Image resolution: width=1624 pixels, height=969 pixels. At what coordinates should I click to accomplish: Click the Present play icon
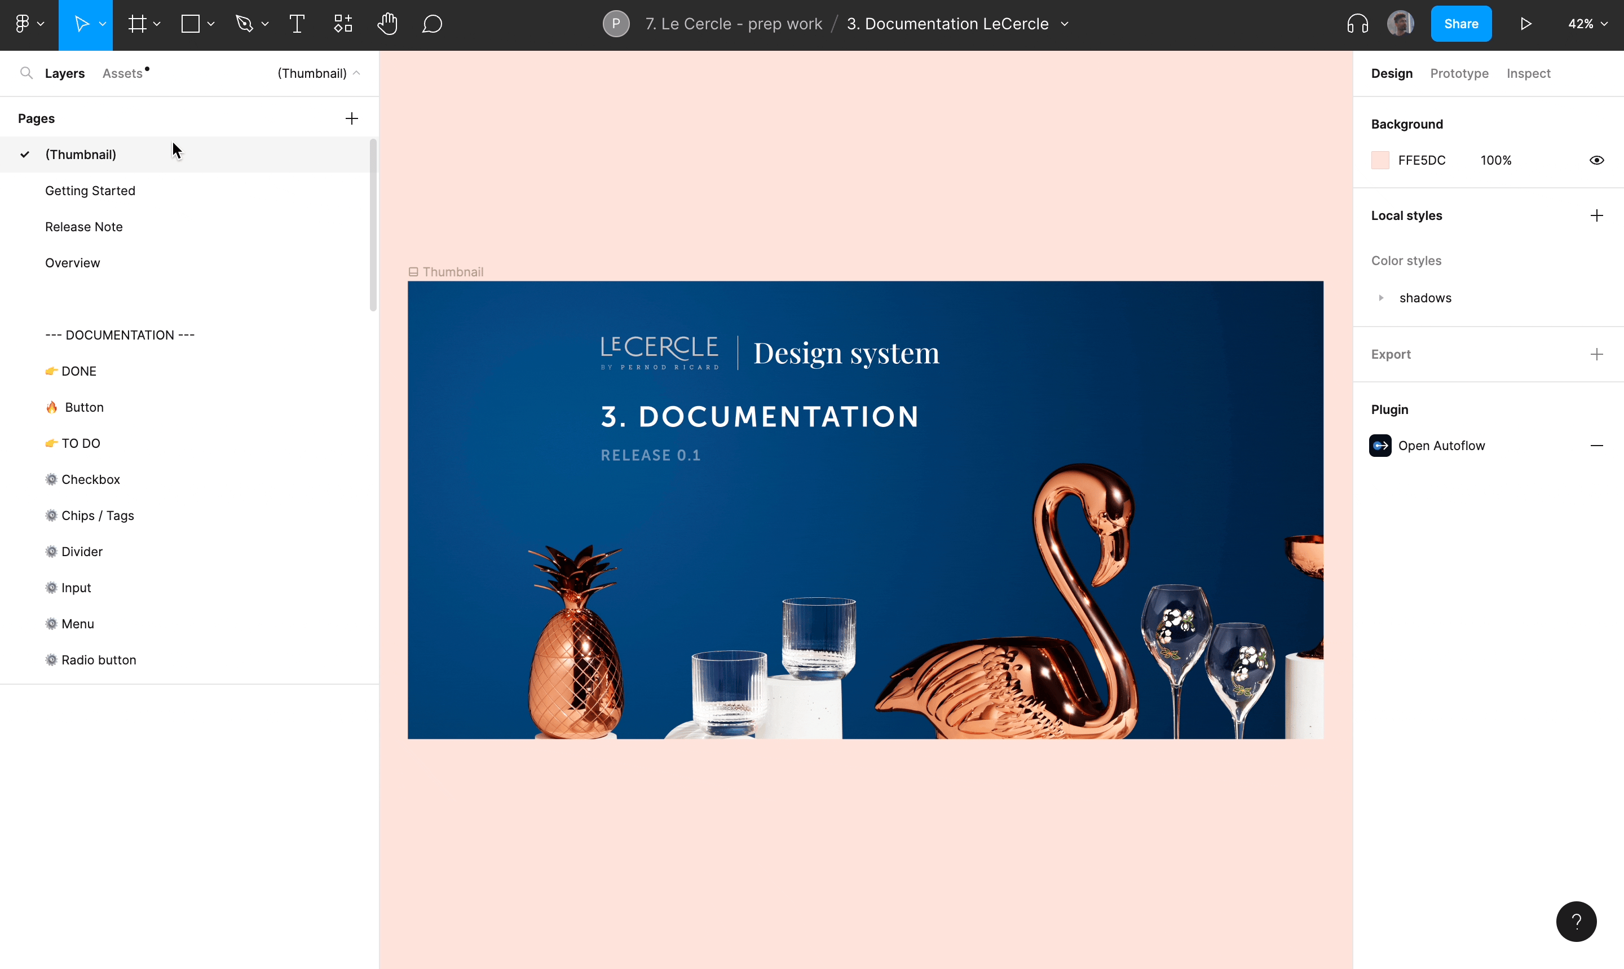pyautogui.click(x=1525, y=24)
